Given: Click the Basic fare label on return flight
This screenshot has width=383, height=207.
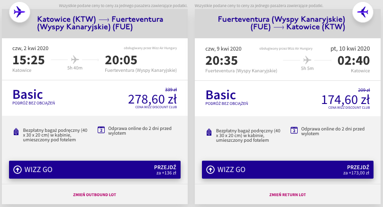Looking at the screenshot, I should (220, 95).
